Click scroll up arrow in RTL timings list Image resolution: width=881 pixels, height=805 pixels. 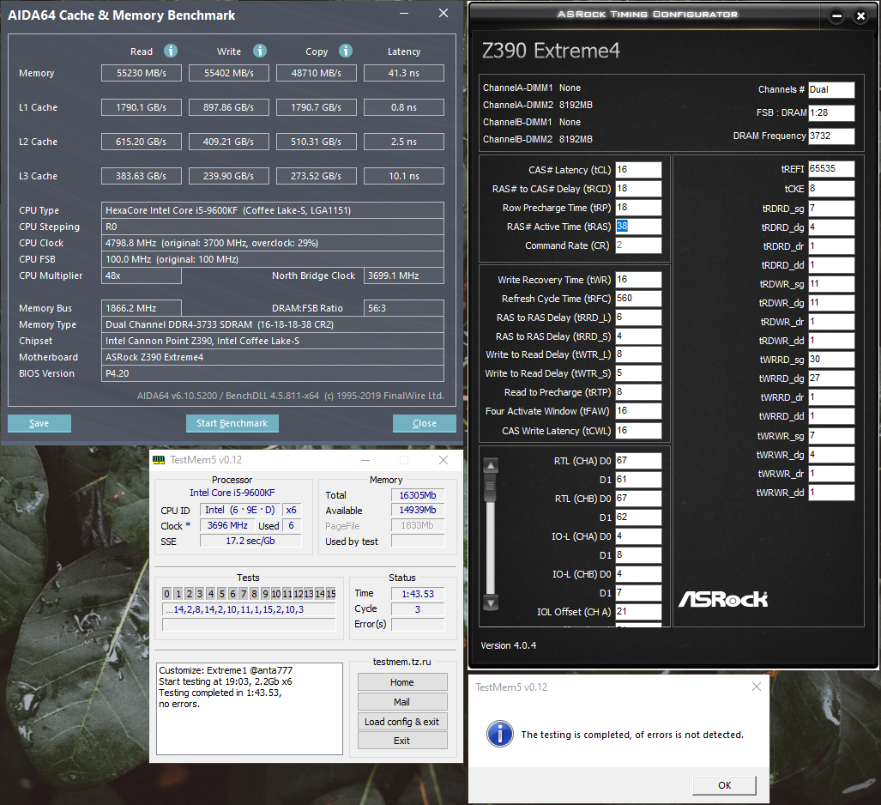click(491, 465)
